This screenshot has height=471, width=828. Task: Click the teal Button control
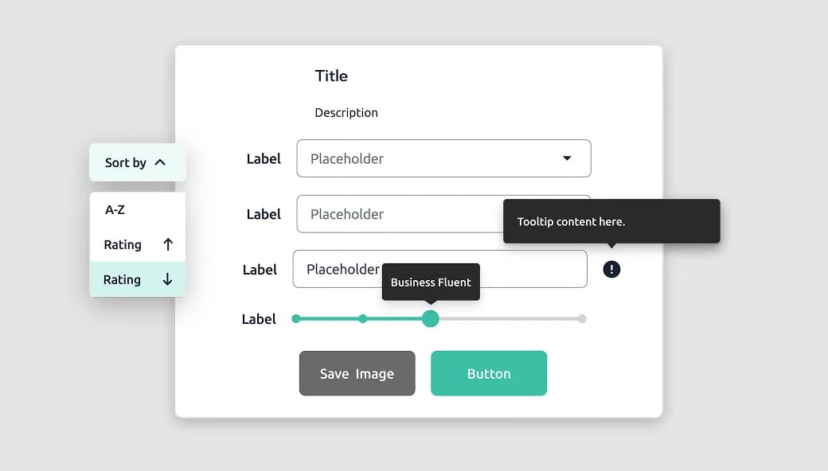click(x=488, y=373)
